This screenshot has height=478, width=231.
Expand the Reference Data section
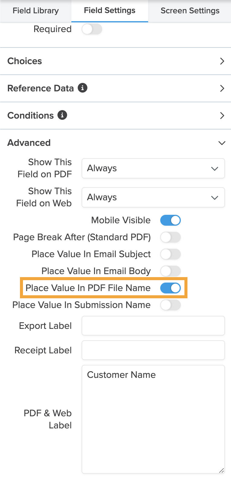(x=222, y=88)
